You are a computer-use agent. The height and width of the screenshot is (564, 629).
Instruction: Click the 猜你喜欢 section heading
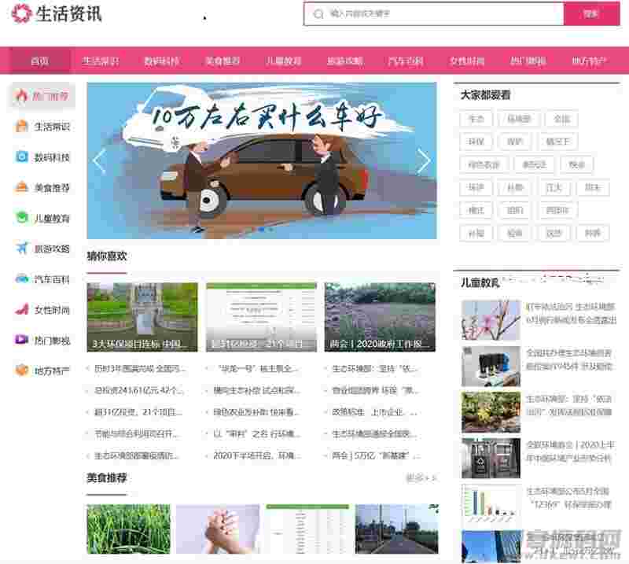(107, 256)
